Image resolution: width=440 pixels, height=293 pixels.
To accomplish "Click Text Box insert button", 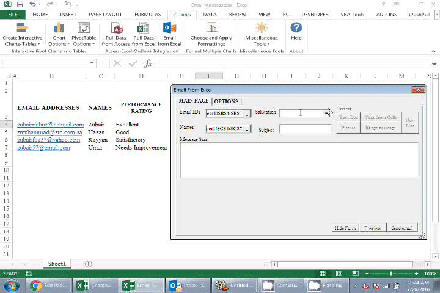I will (x=348, y=117).
